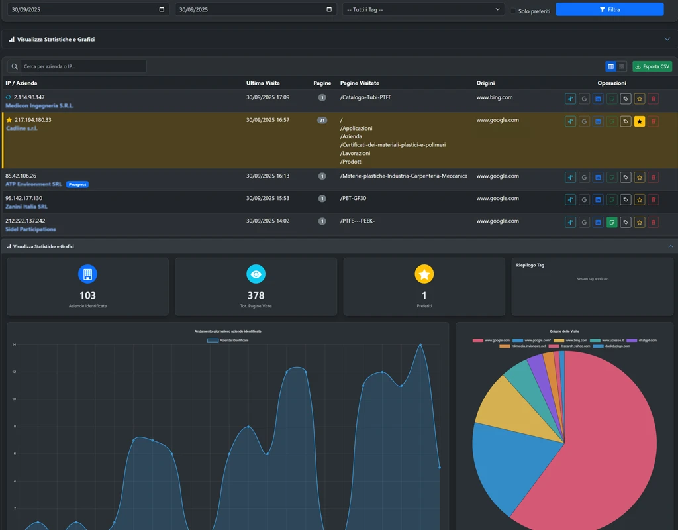Open the LinkedIn icon in the ATP Environment row

(598, 178)
